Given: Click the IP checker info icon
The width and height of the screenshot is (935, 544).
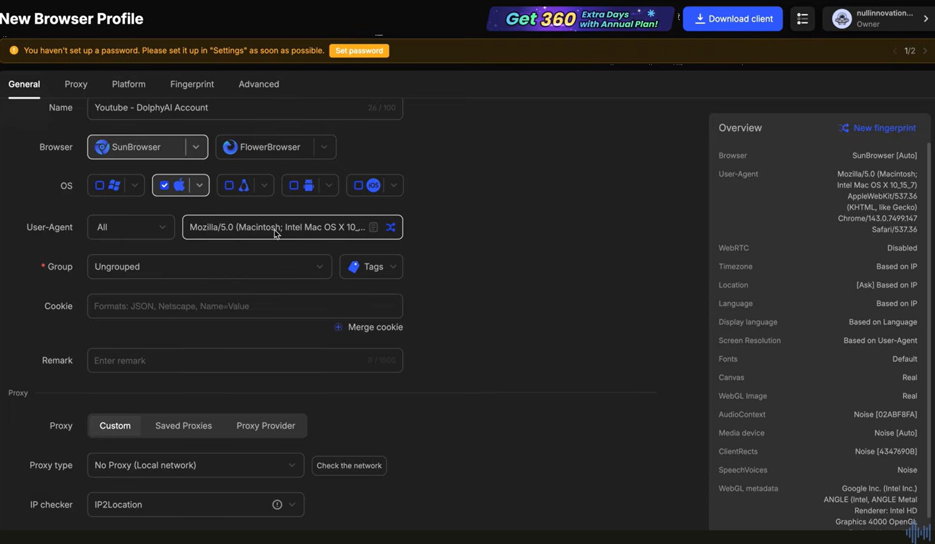Looking at the screenshot, I should coord(277,505).
